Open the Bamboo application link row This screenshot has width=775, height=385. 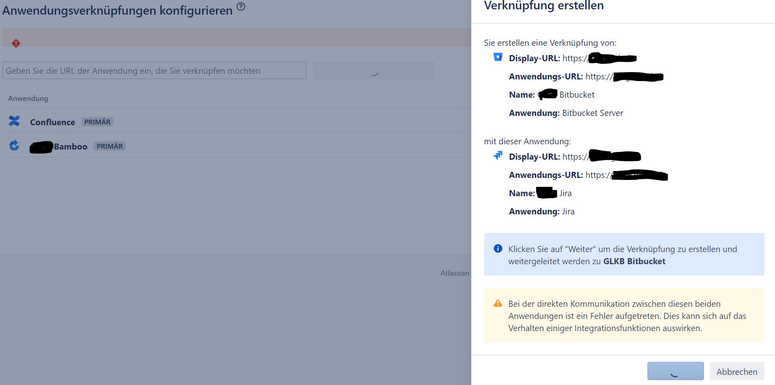pos(236,145)
